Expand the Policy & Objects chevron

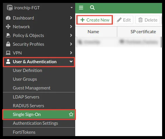coord(71,35)
